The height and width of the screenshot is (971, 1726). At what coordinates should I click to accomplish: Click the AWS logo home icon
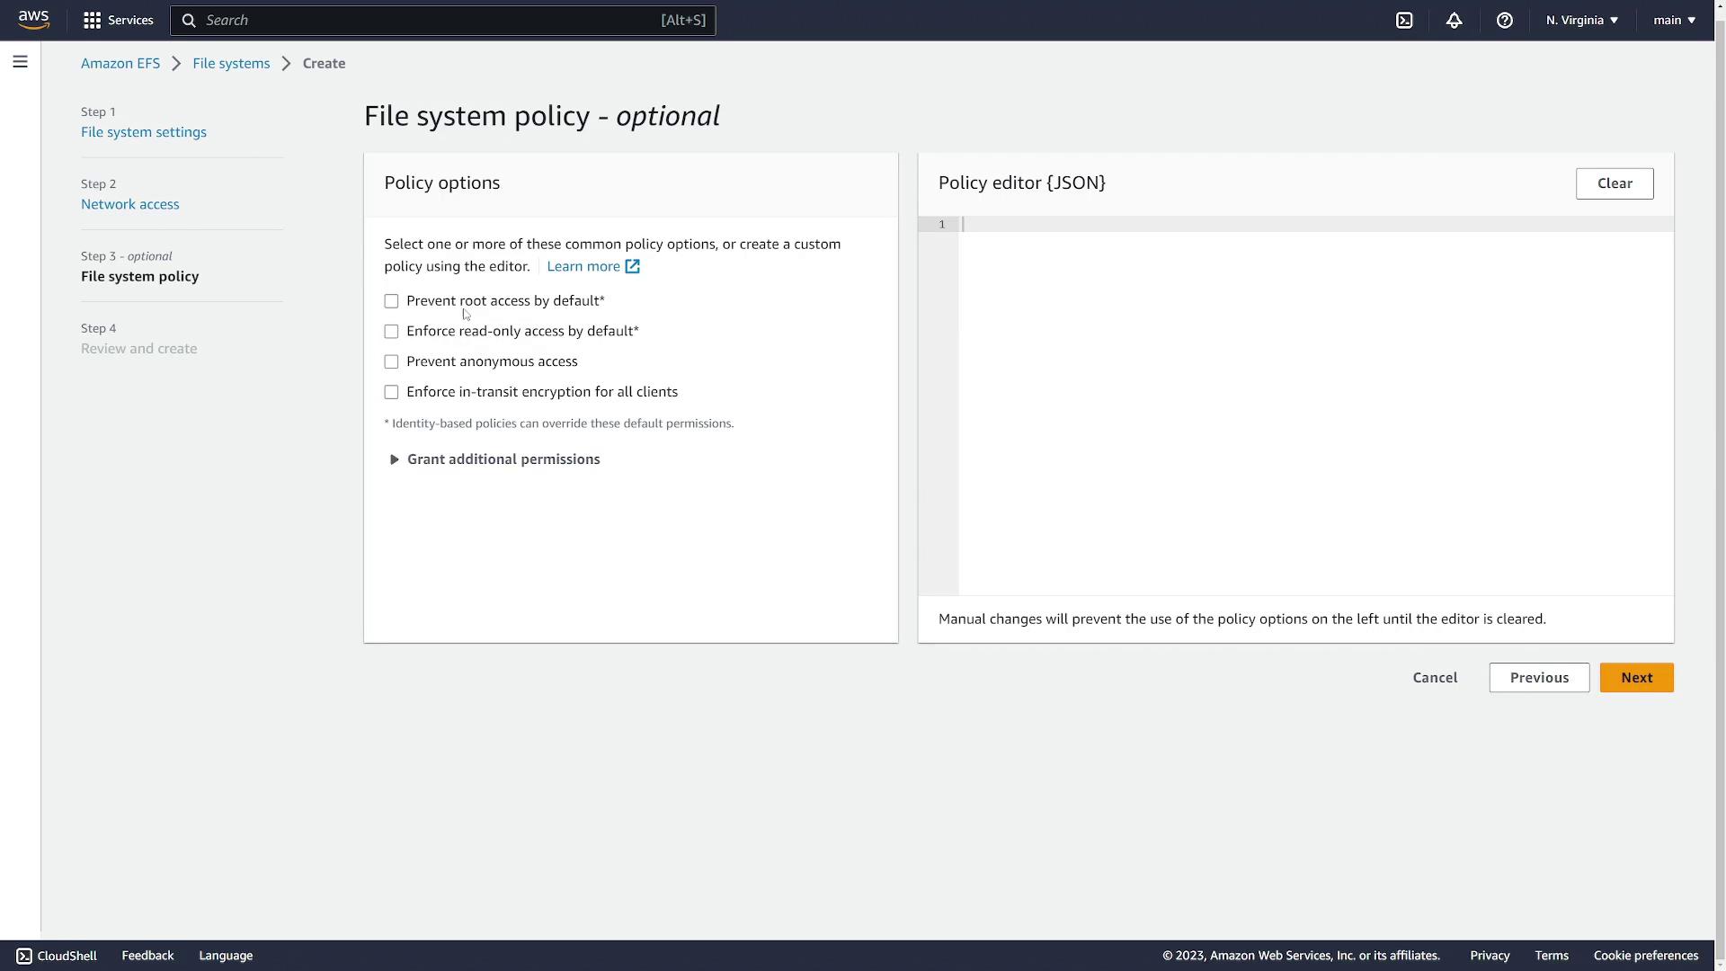[33, 20]
